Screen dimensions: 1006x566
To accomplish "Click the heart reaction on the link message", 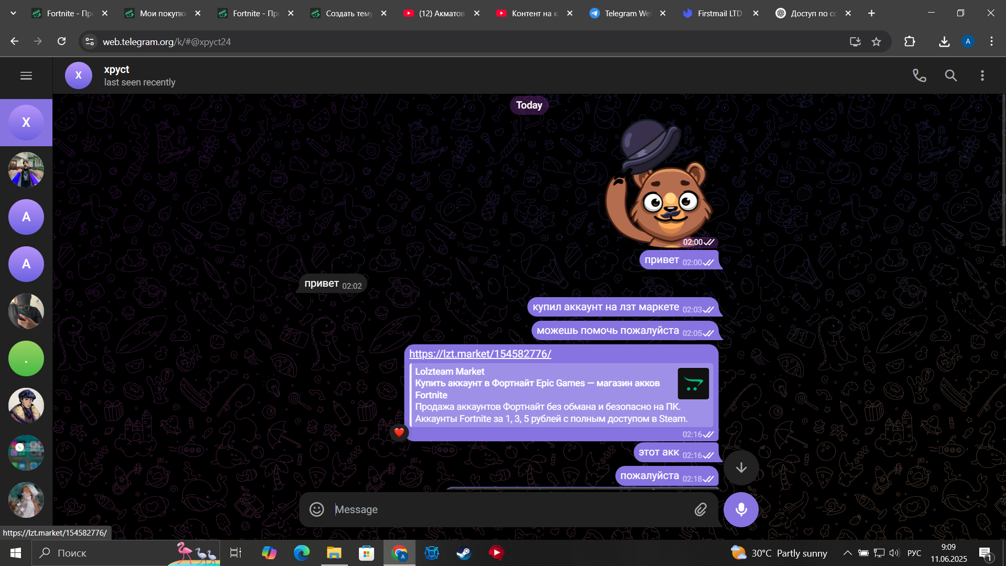I will click(x=399, y=432).
